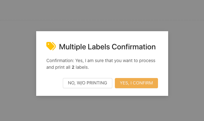Click the word Multiple in dialog heading
The height and width of the screenshot is (121, 204).
[x=72, y=47]
